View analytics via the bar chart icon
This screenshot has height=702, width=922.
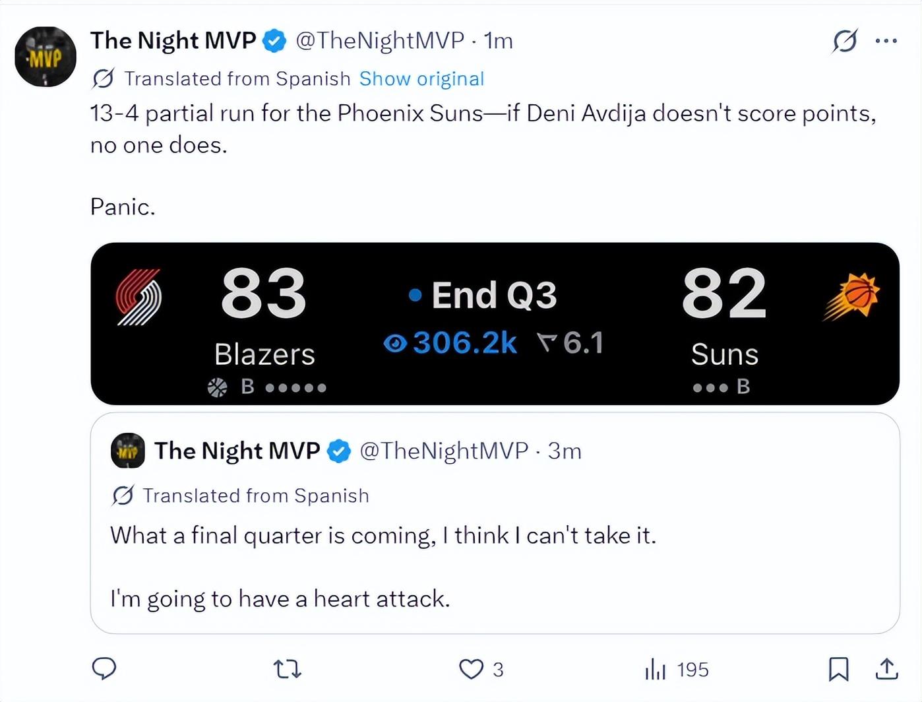tap(656, 670)
